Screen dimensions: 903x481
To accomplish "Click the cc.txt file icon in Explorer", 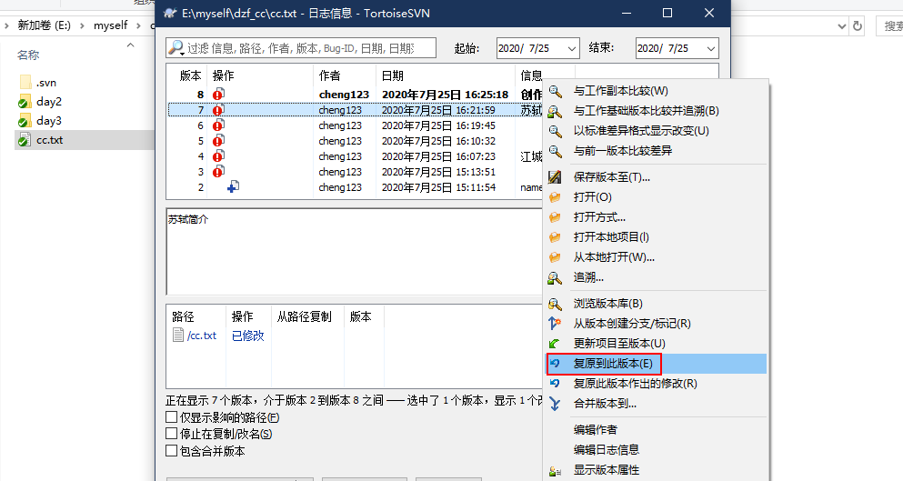I will pos(25,140).
